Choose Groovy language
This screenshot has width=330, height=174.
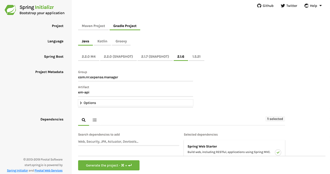pyautogui.click(x=121, y=41)
